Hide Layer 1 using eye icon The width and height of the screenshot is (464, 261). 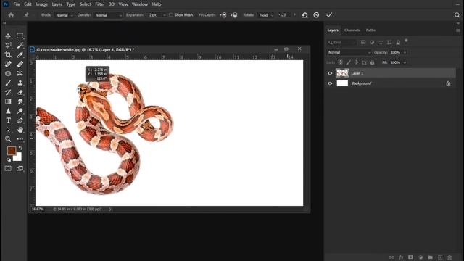pos(330,73)
